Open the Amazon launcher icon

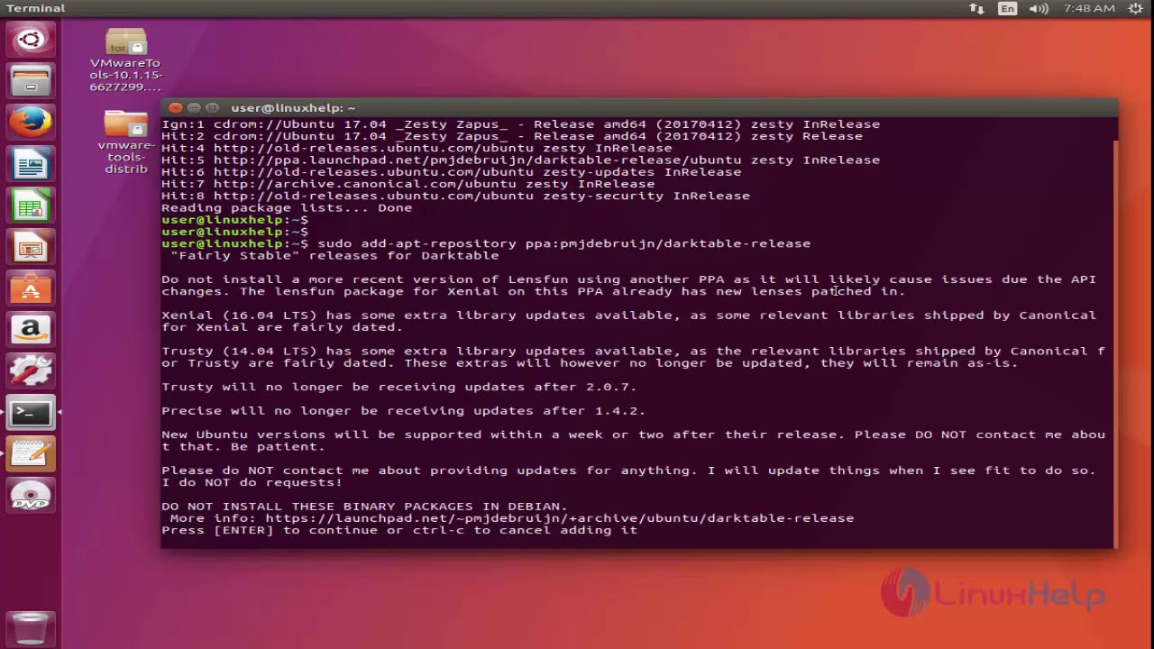(x=31, y=330)
